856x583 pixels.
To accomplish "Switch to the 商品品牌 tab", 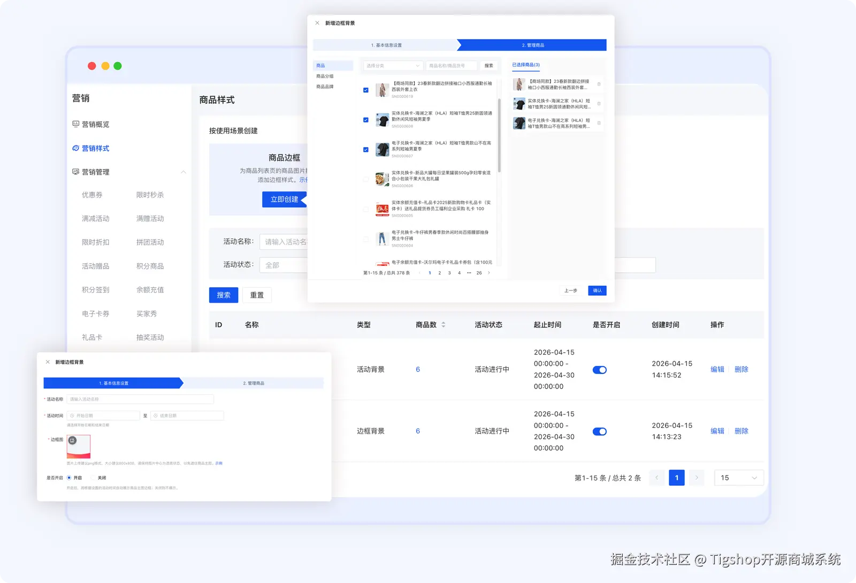I will [x=325, y=87].
